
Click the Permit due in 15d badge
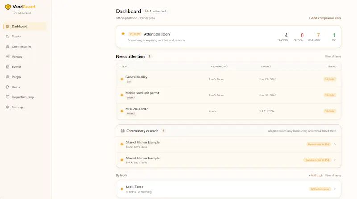[318, 145]
